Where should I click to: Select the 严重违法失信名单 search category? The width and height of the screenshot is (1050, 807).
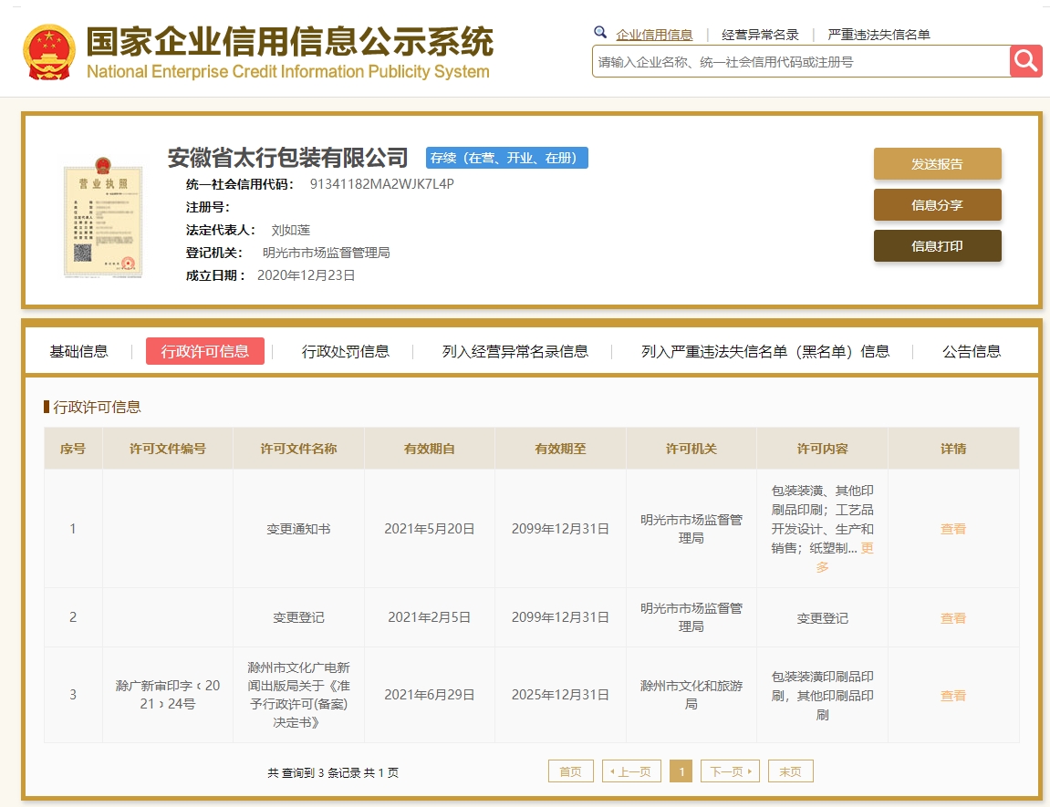point(878,35)
